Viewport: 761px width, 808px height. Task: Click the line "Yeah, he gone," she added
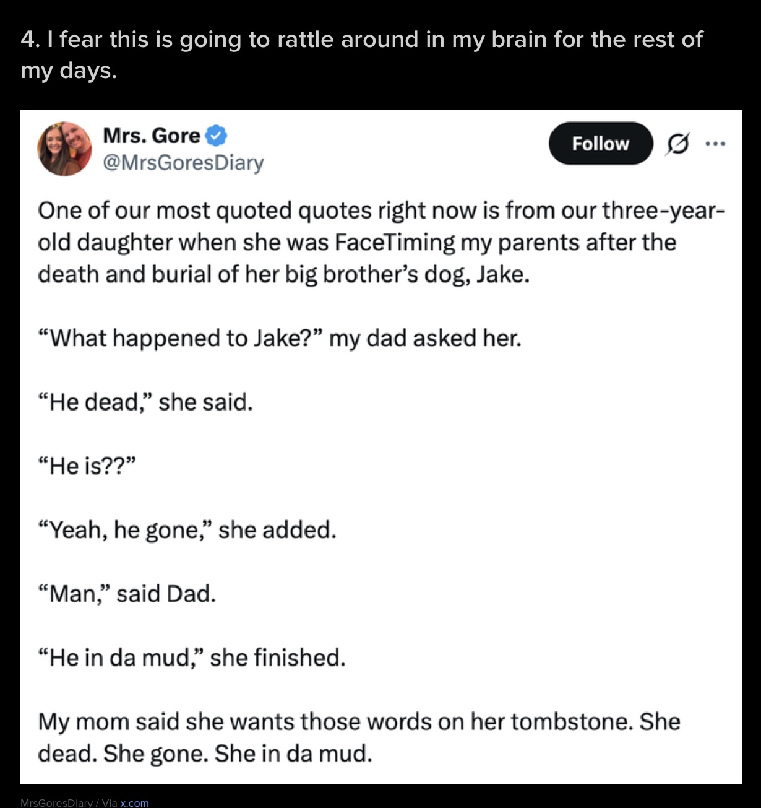click(x=187, y=530)
